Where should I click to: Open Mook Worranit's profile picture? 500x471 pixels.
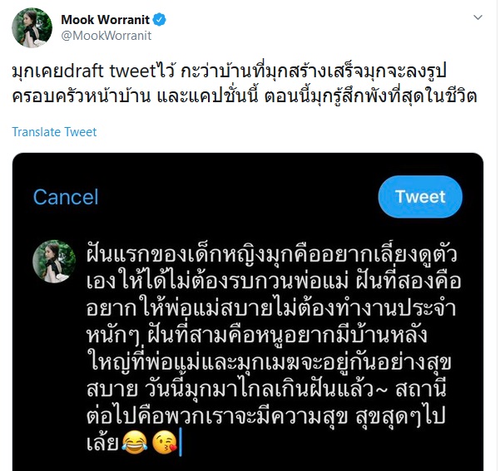pos(32,27)
